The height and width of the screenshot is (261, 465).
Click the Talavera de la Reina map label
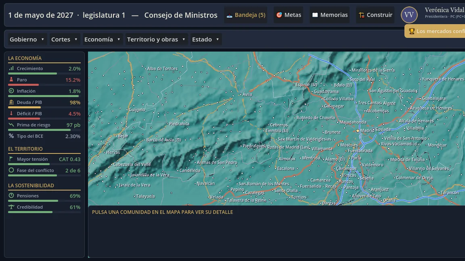coord(246,200)
